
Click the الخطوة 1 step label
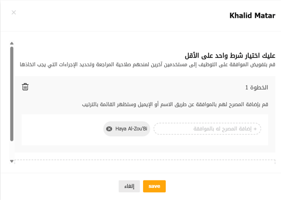[256, 87]
